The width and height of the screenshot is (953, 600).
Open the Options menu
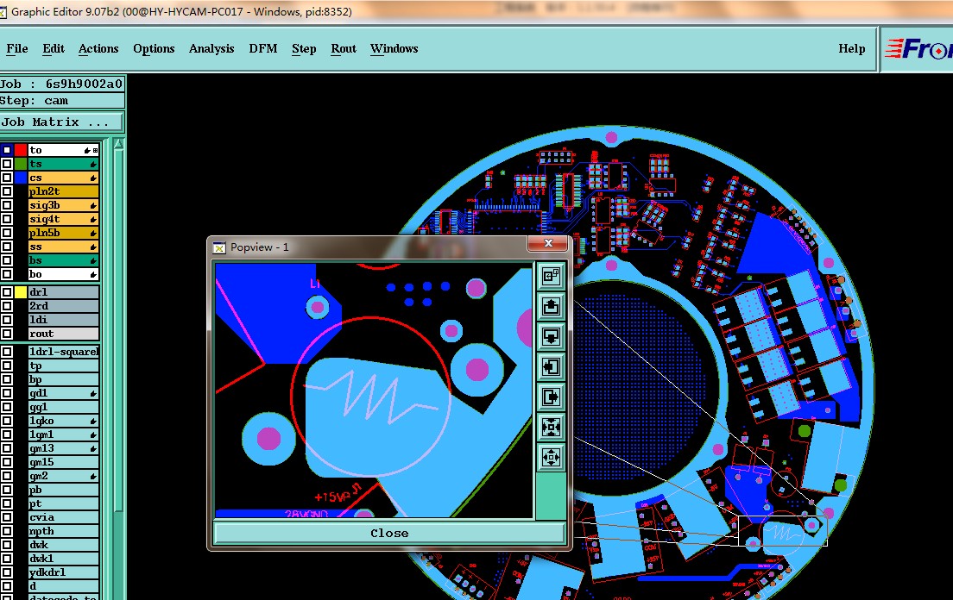point(154,48)
